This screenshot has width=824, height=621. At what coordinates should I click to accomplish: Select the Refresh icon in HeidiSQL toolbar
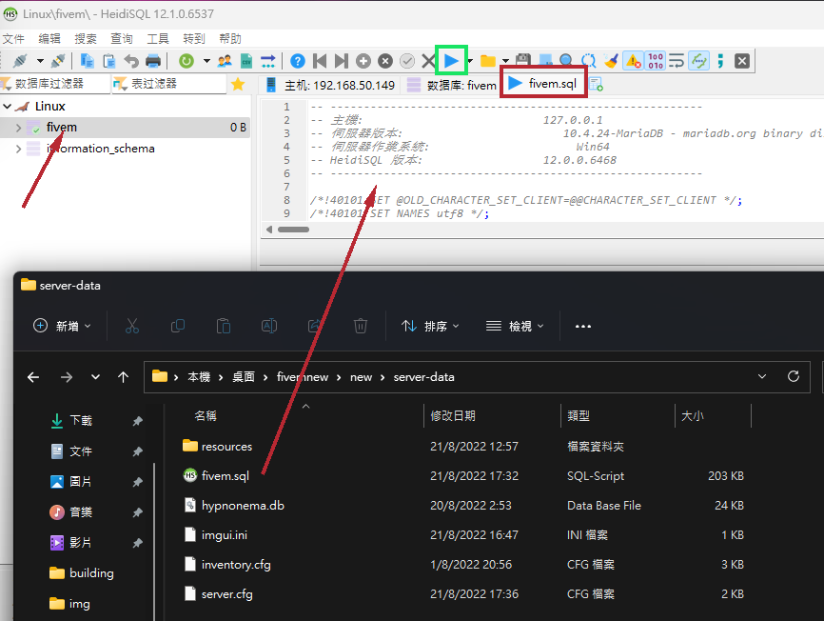[186, 61]
